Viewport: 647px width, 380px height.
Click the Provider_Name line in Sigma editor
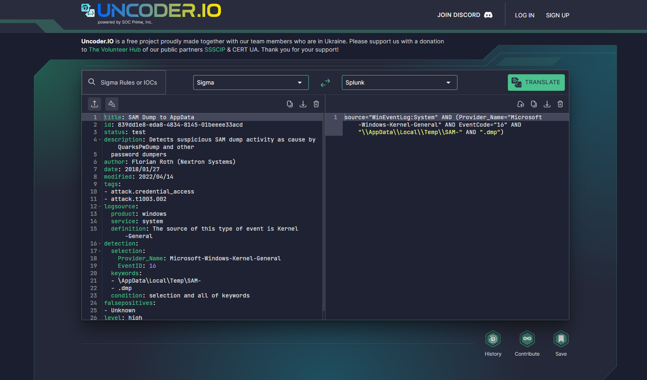tap(199, 258)
